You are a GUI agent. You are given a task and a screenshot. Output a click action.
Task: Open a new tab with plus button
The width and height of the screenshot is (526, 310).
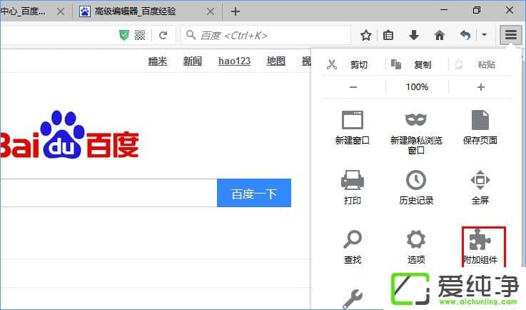pos(236,11)
